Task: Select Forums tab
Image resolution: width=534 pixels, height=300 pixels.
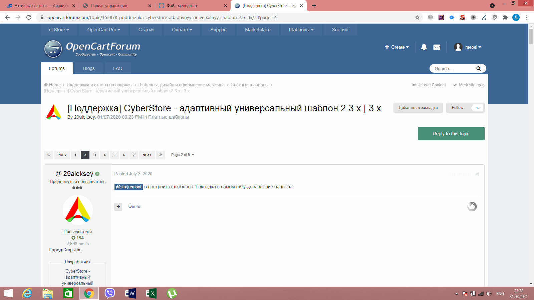Action: [57, 68]
